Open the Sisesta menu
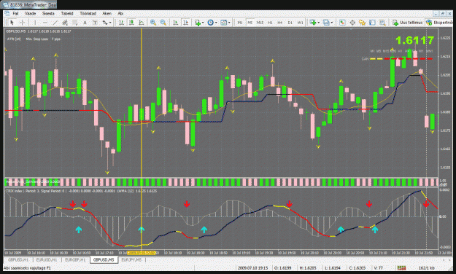Image resolution: width=456 pixels, height=274 pixels. pos(48,13)
